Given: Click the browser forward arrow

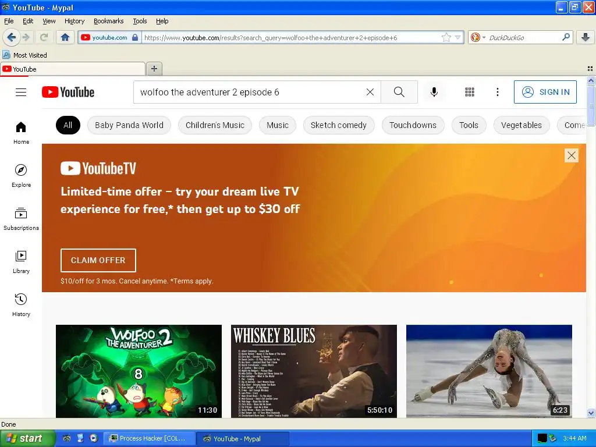Looking at the screenshot, I should pyautogui.click(x=26, y=37).
